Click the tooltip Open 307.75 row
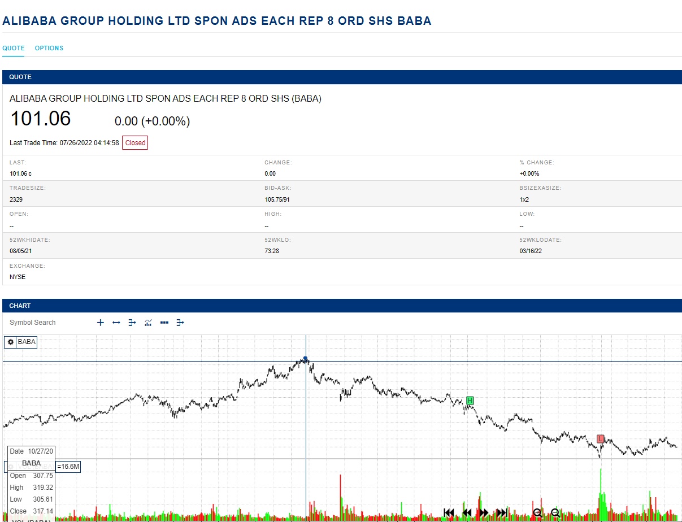The width and height of the screenshot is (682, 522). [32, 476]
